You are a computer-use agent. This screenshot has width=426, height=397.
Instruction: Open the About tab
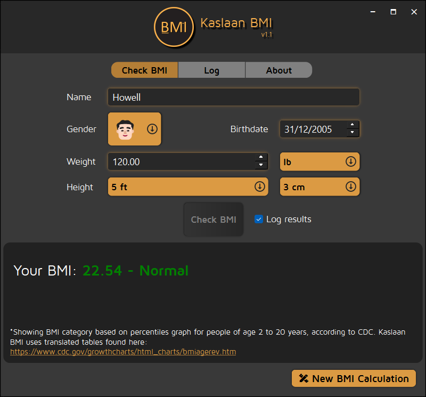pyautogui.click(x=278, y=70)
